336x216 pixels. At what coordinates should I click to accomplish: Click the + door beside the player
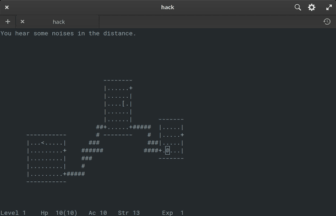click(x=160, y=151)
